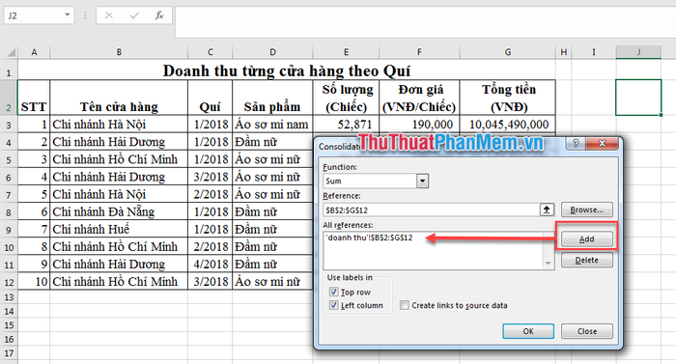Open the Function Sum dropdown
This screenshot has width=676, height=364.
click(x=423, y=182)
